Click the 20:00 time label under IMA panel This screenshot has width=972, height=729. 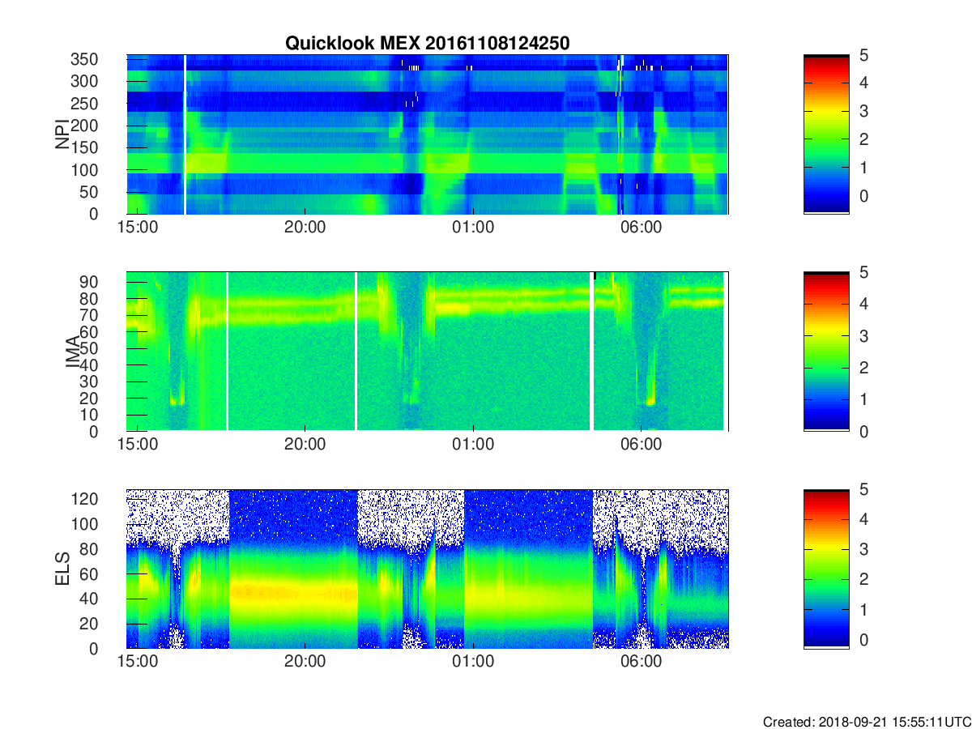coord(305,446)
